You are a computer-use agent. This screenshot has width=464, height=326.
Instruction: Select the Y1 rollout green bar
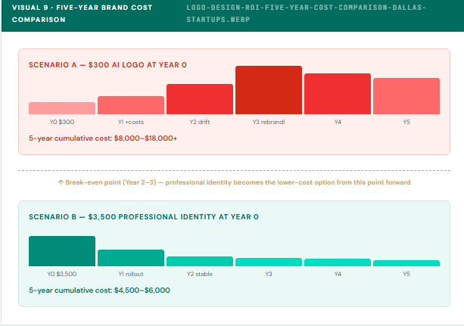(x=131, y=258)
